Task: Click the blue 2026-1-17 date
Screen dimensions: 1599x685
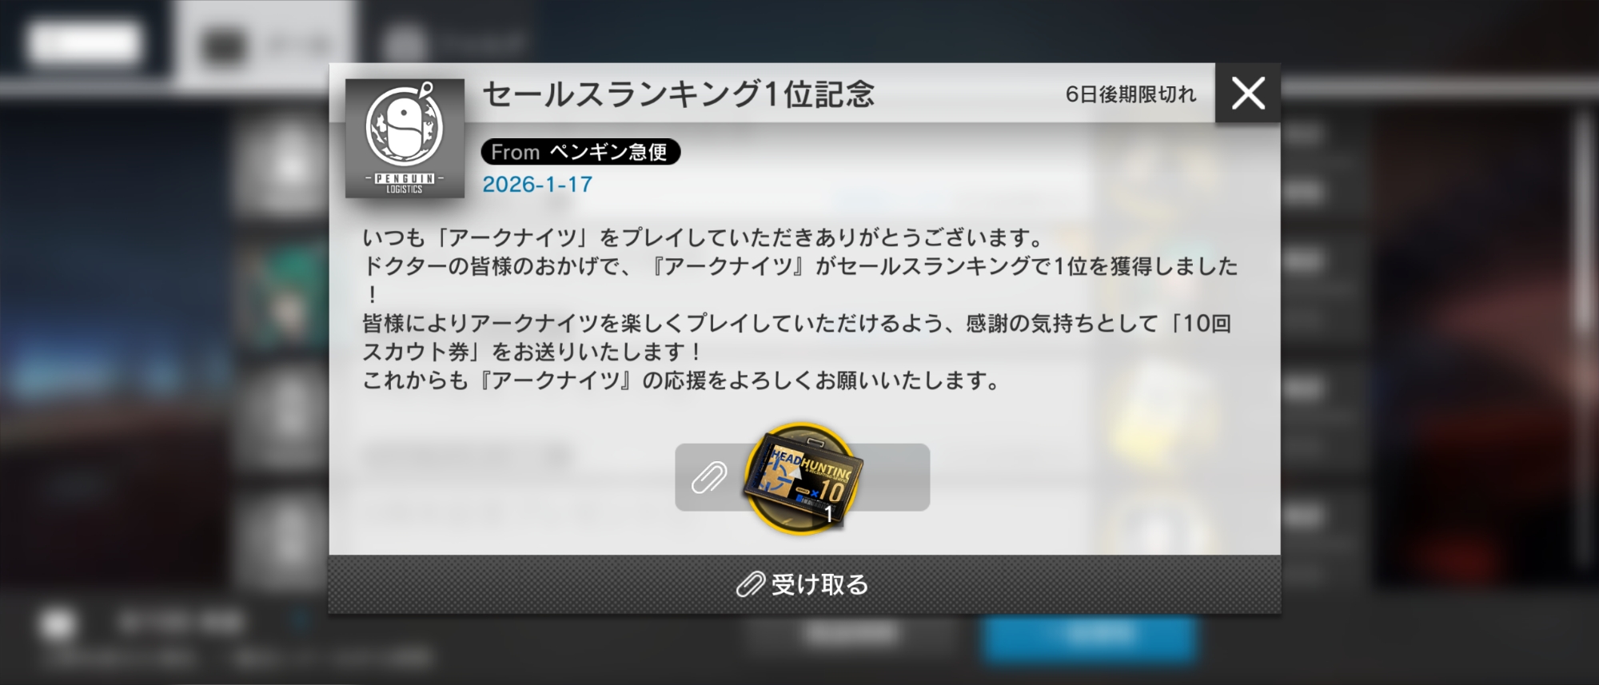Action: click(x=537, y=185)
